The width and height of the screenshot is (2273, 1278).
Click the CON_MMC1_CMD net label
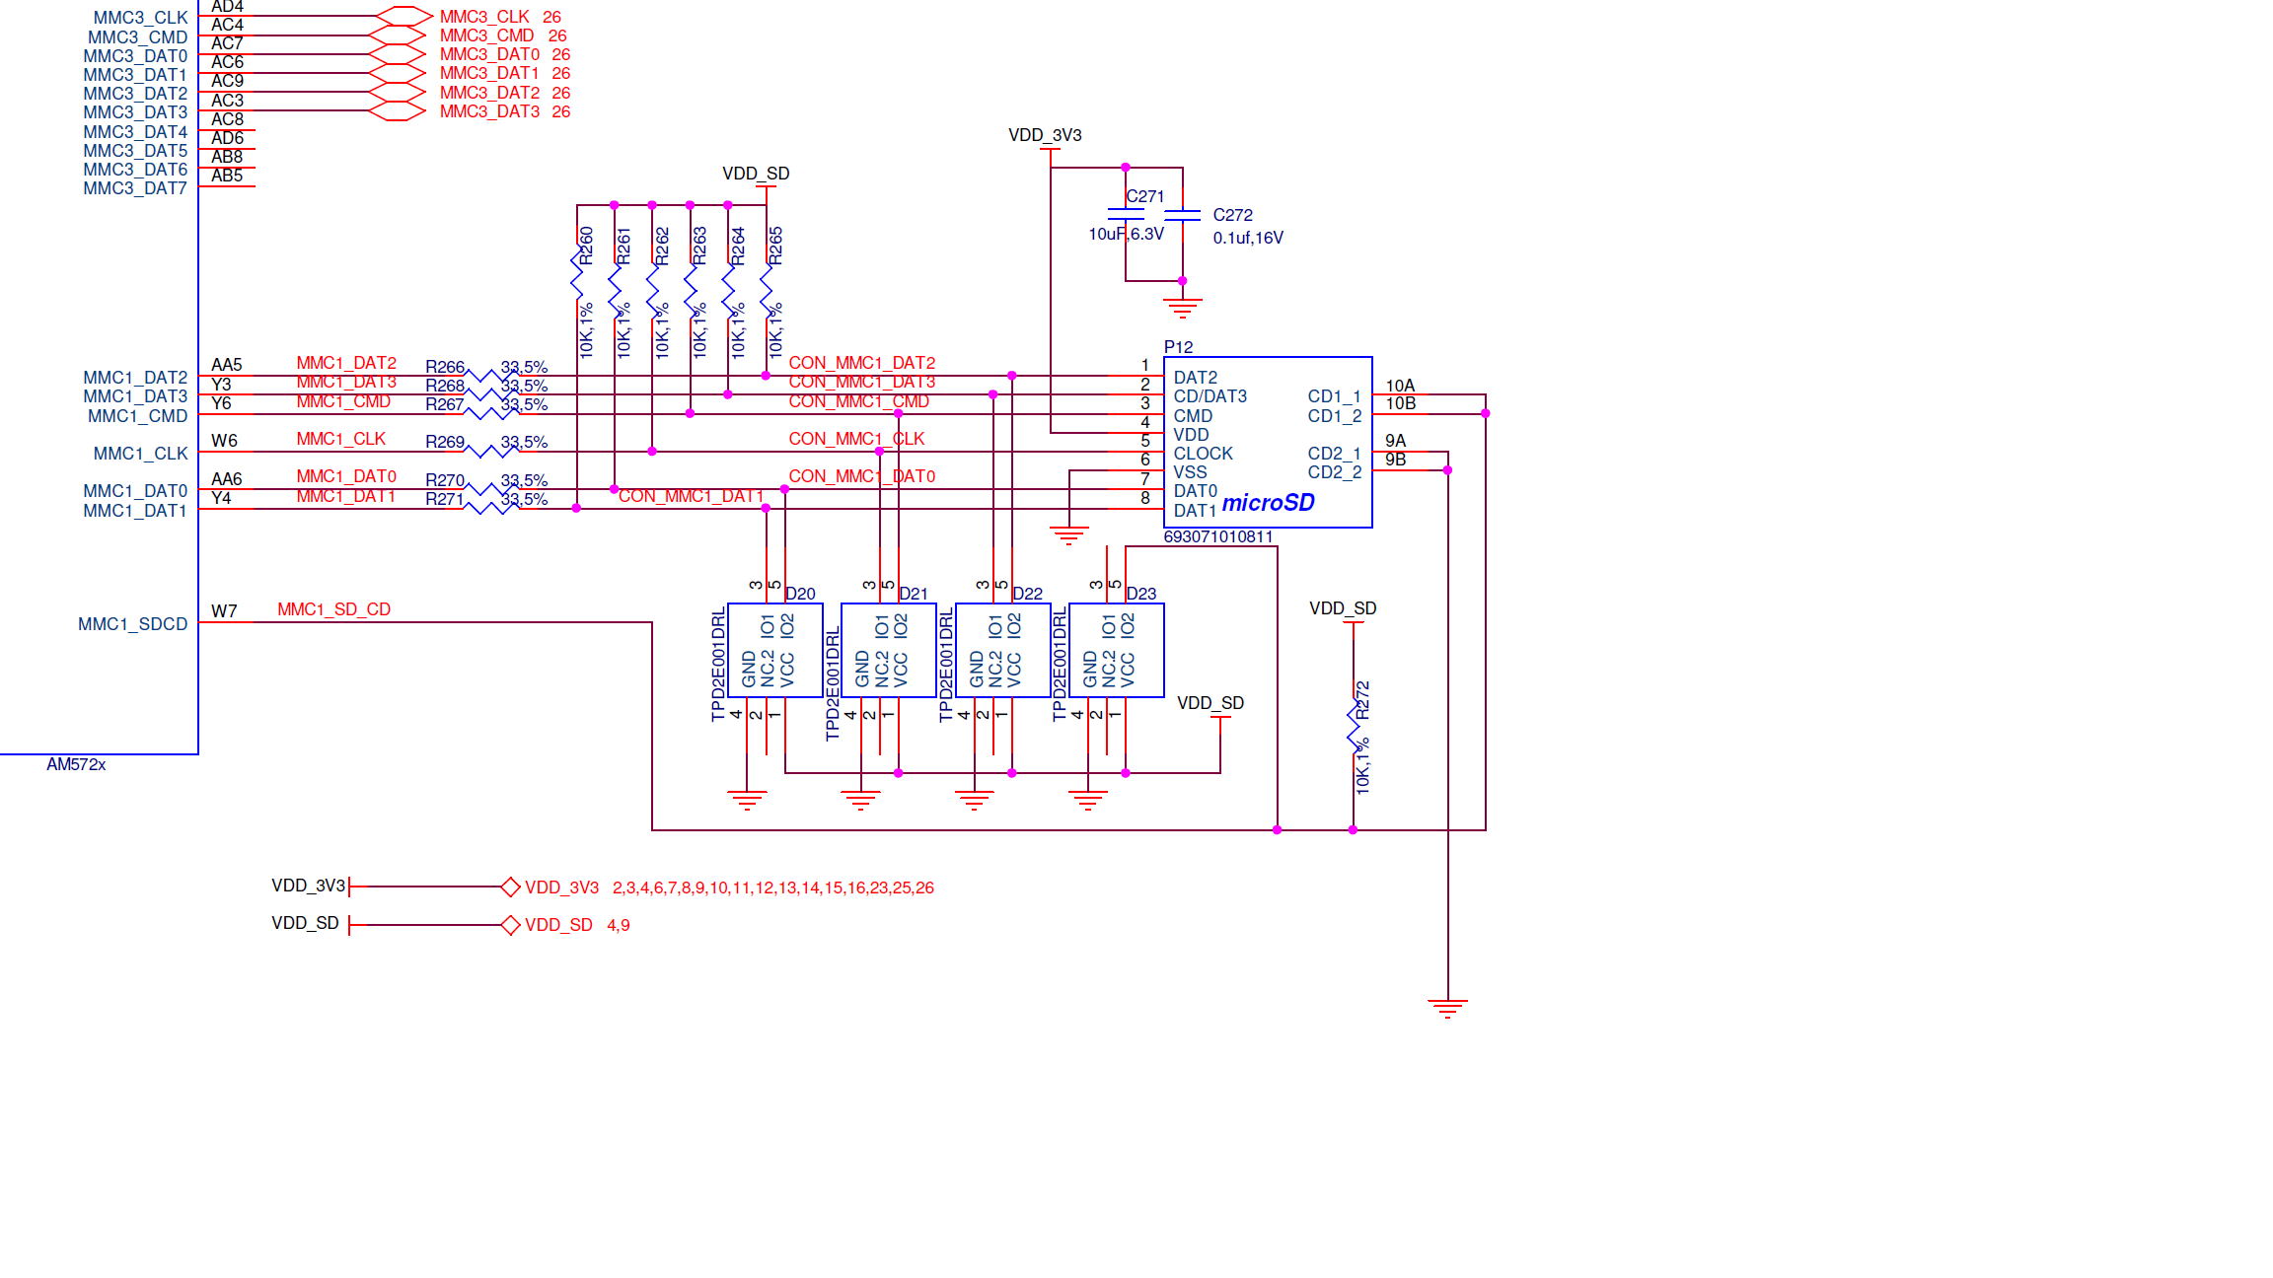point(858,401)
